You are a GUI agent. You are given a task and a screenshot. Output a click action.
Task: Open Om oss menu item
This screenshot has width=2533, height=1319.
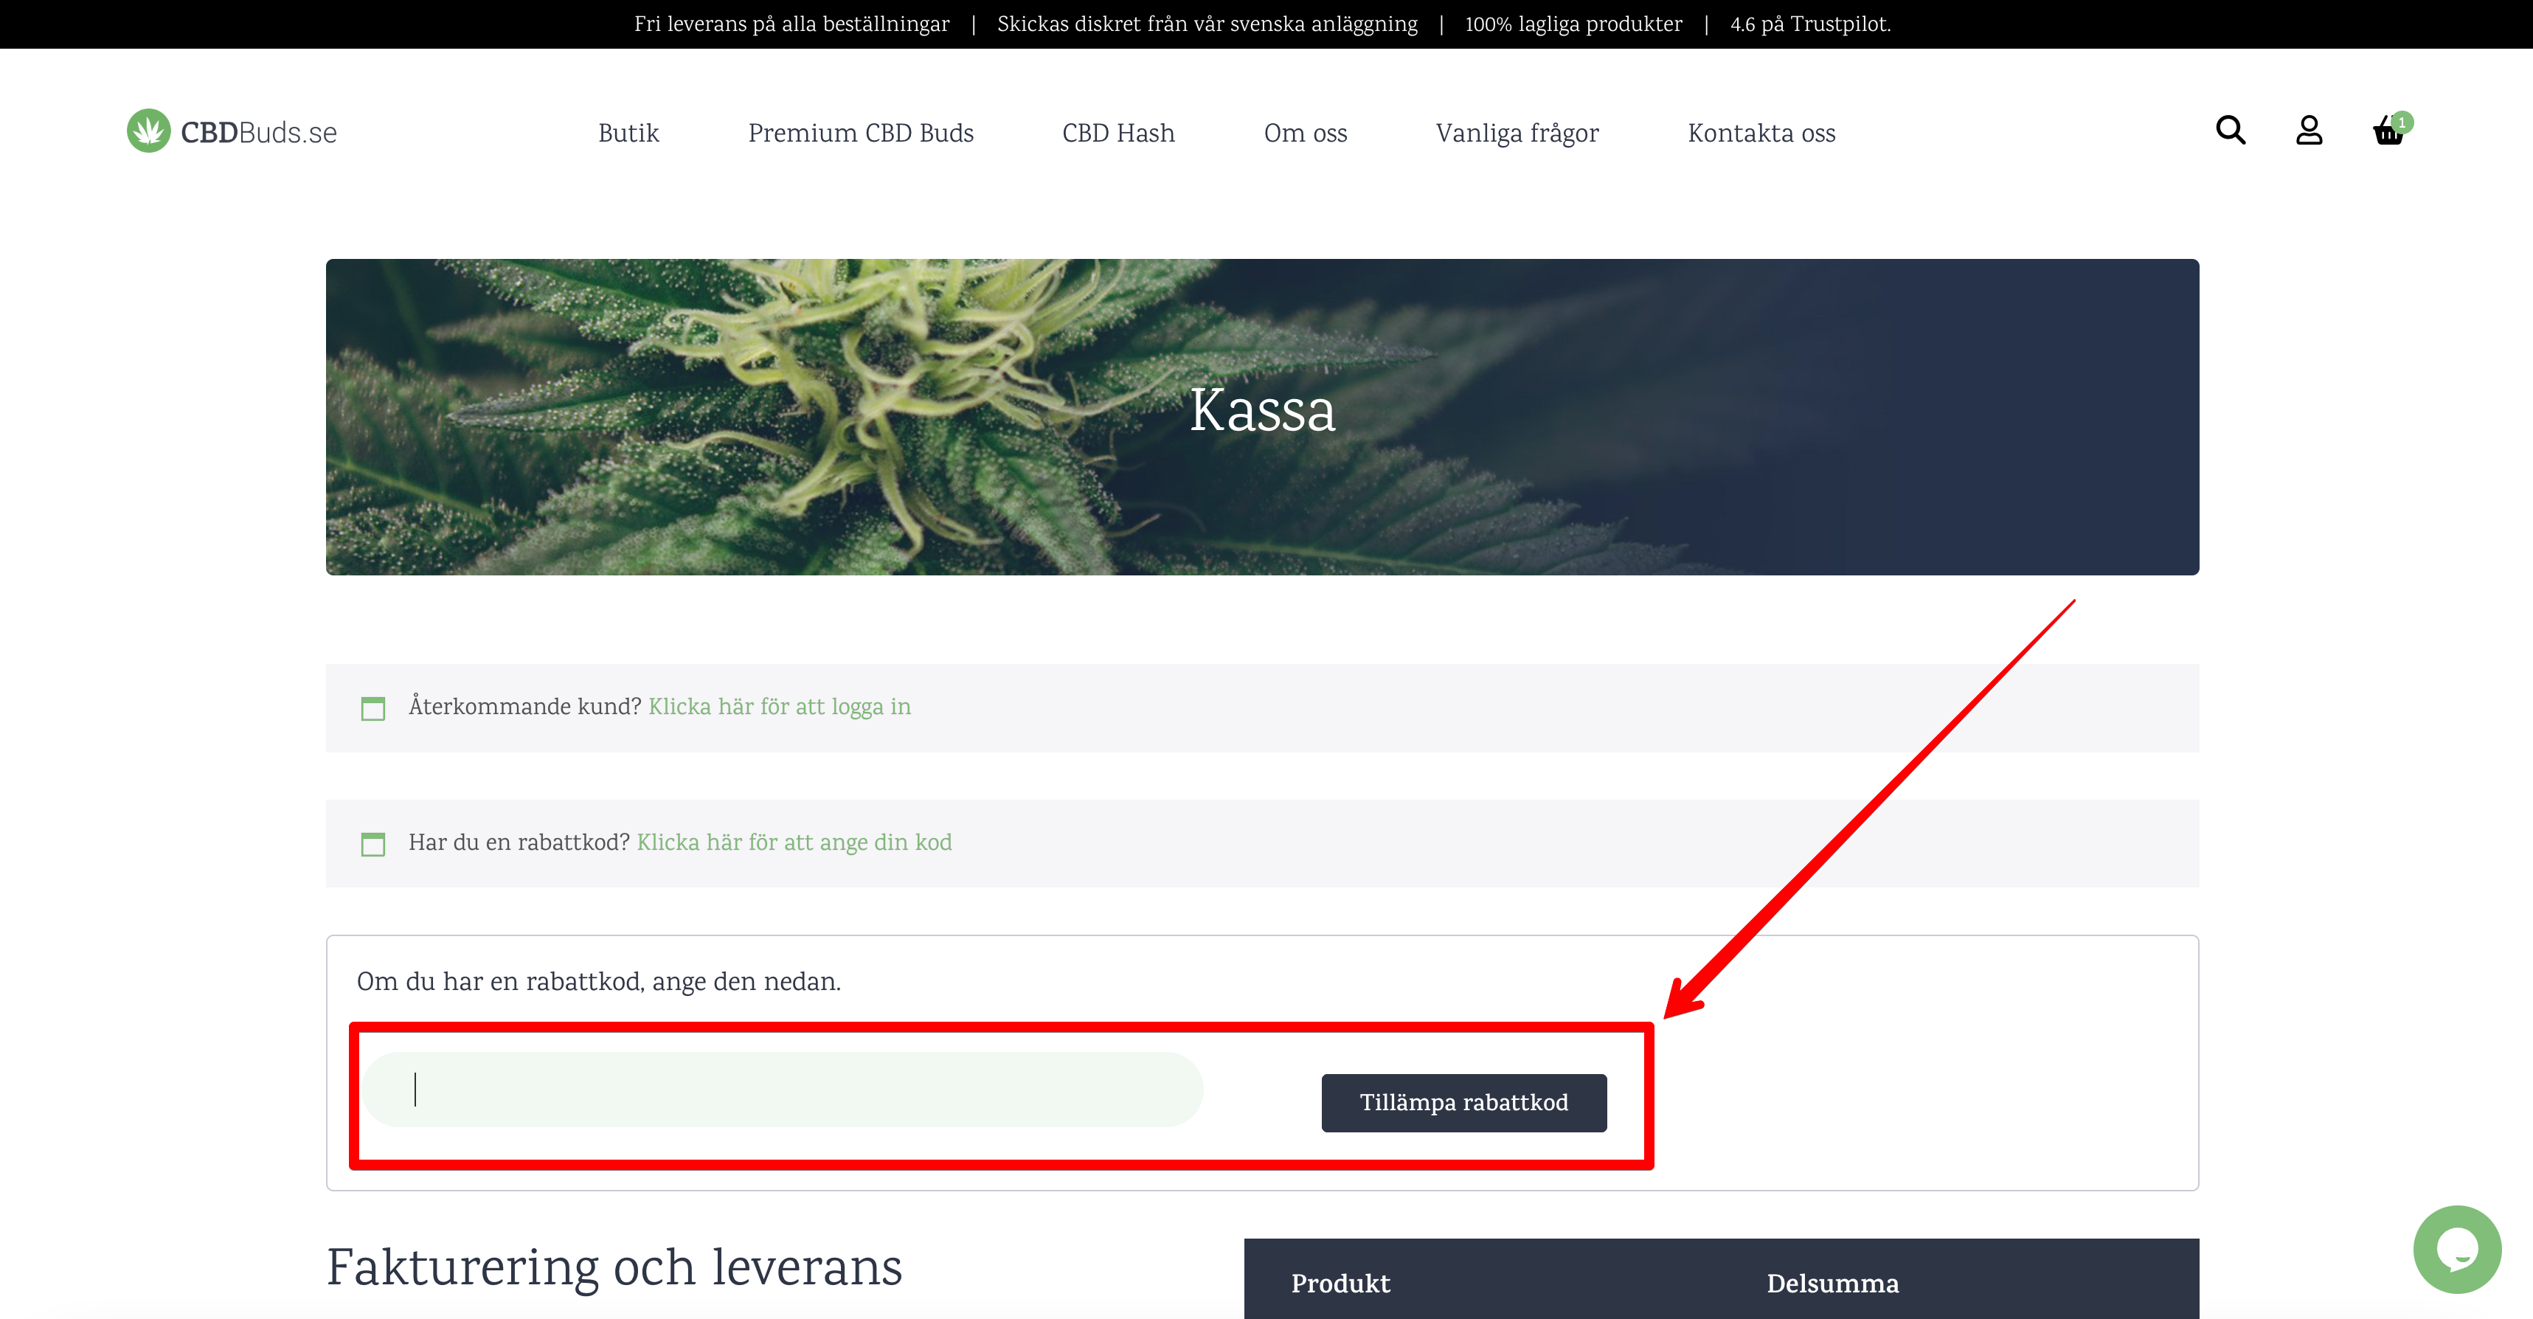click(x=1305, y=133)
